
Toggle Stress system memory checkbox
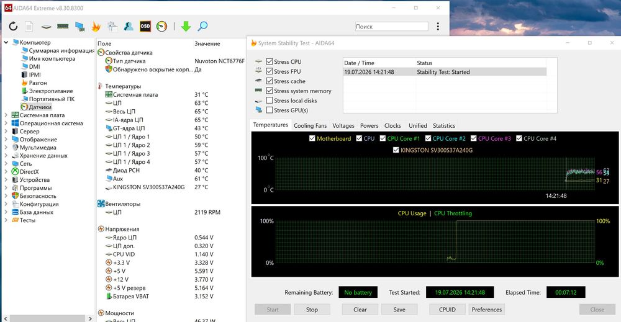tap(270, 91)
